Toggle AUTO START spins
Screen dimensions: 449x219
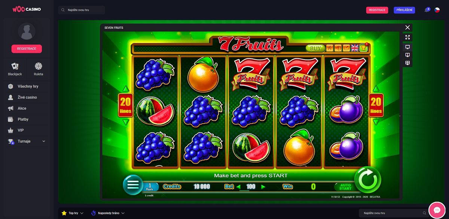coord(345,186)
